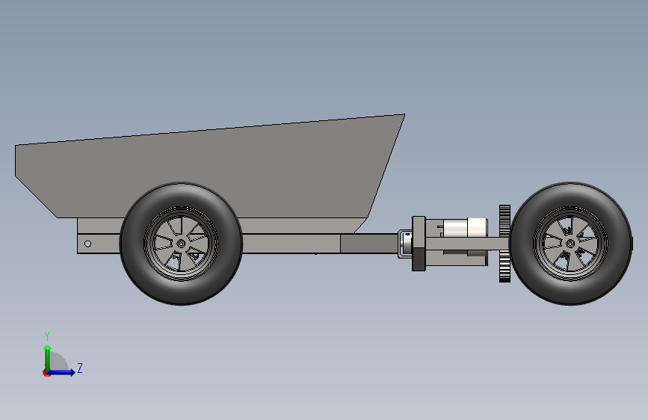
Task: Select the toothed spur gear beside the right wheel
Action: (504, 244)
